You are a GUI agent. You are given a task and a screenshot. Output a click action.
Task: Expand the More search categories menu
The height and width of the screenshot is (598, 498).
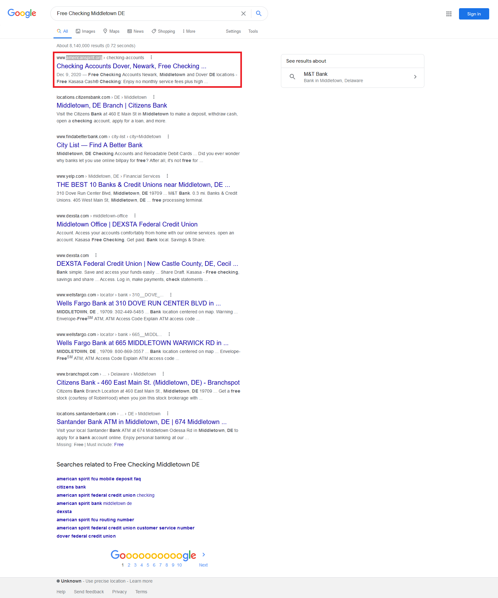pyautogui.click(x=189, y=31)
